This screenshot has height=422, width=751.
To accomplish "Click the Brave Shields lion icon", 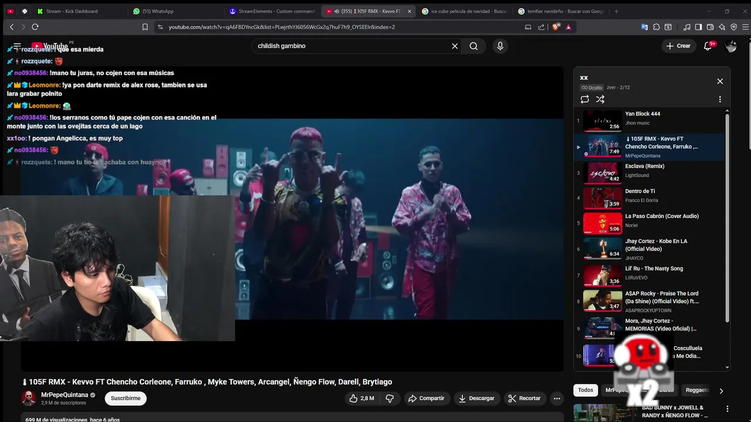I will click(556, 27).
